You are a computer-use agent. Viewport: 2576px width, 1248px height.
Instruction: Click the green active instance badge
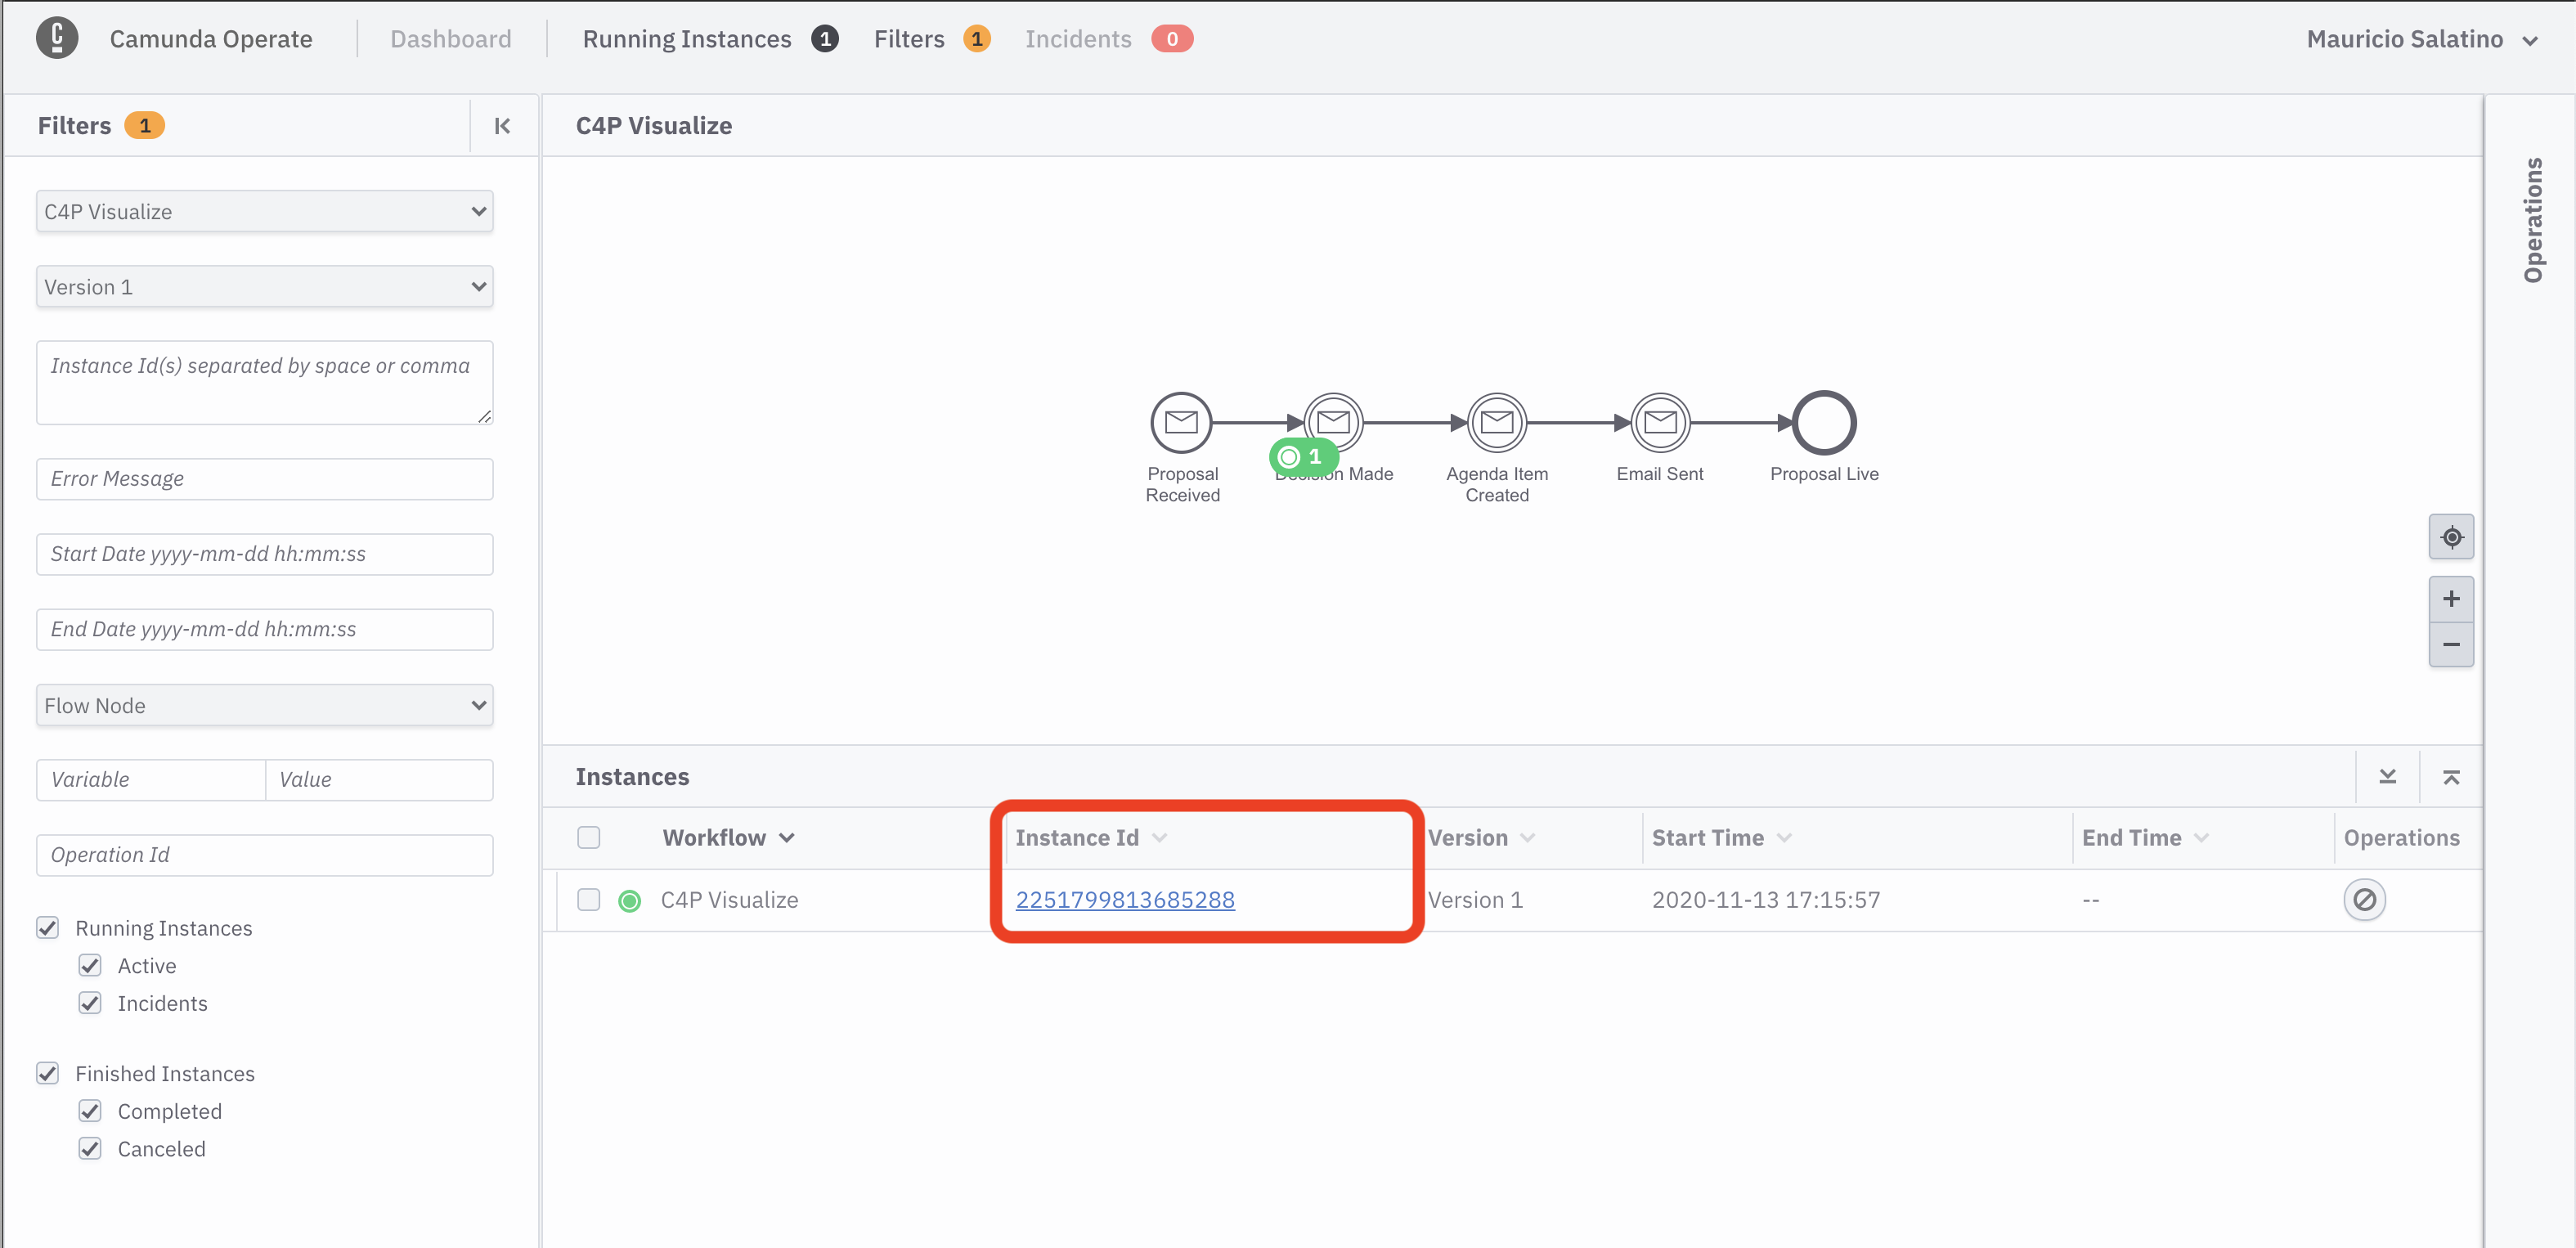tap(1303, 457)
